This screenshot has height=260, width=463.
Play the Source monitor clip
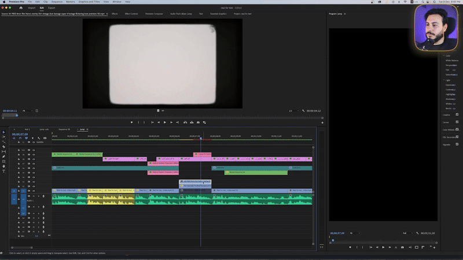tap(165, 122)
